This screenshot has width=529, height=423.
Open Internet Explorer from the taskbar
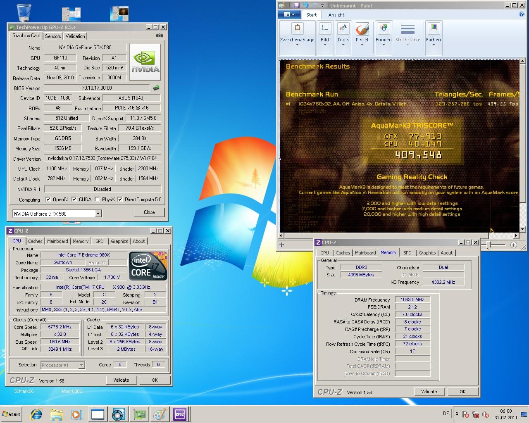[37, 414]
